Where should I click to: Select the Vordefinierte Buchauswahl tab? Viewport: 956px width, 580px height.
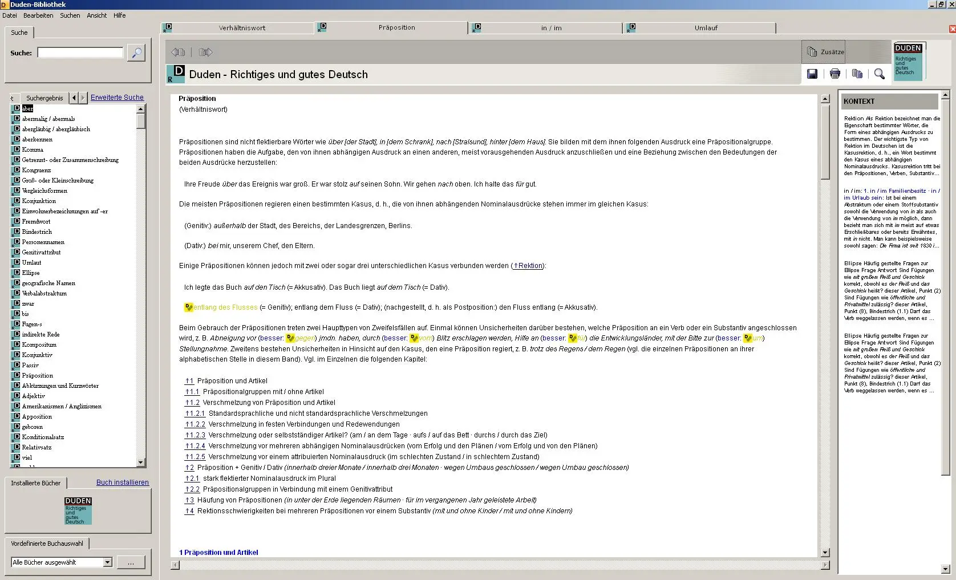tap(47, 544)
